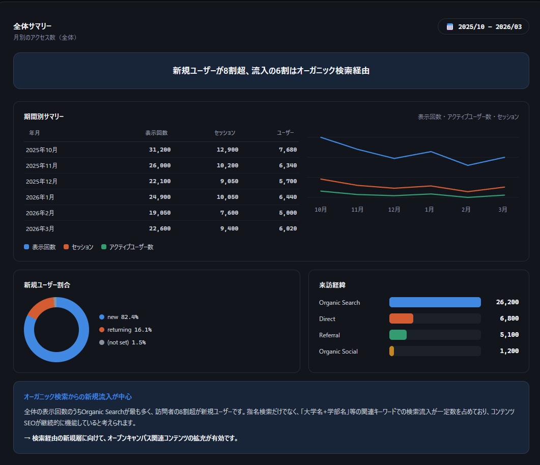Select the 2026年2月 row label

40,213
